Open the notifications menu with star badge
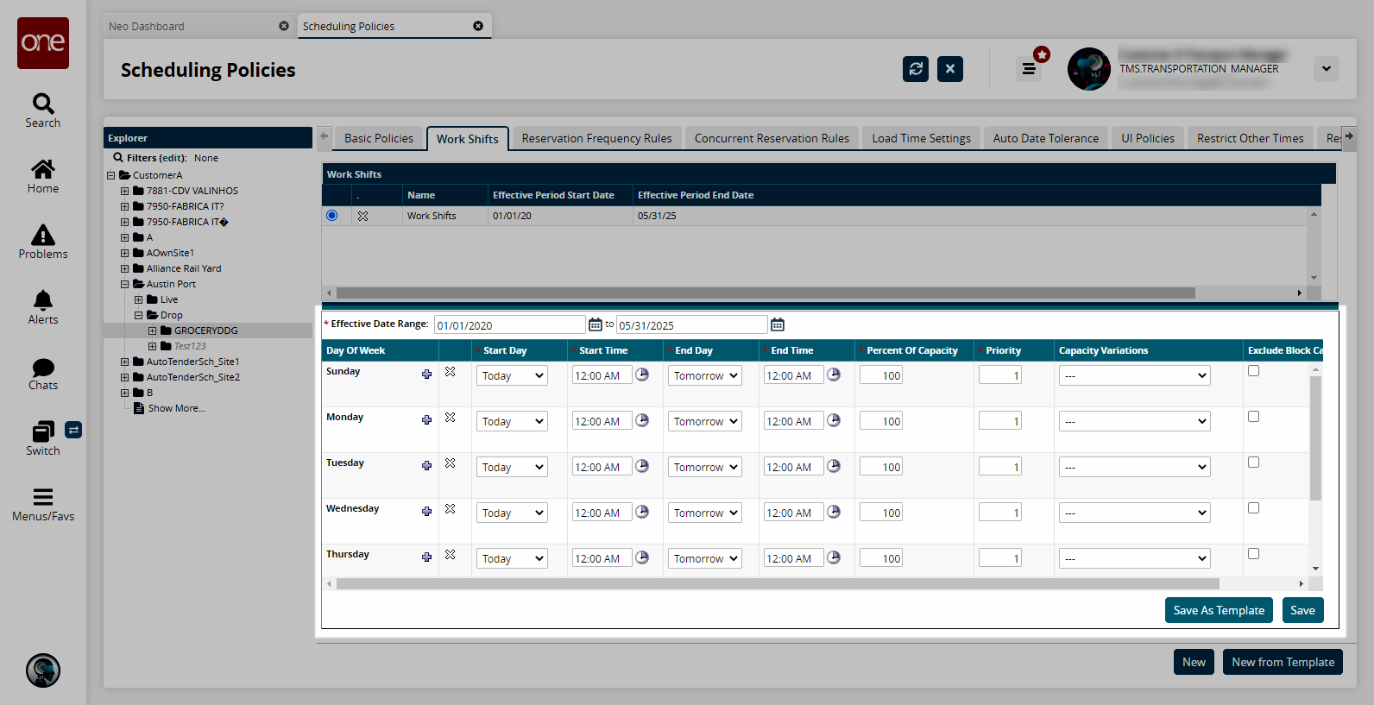 click(x=1029, y=68)
